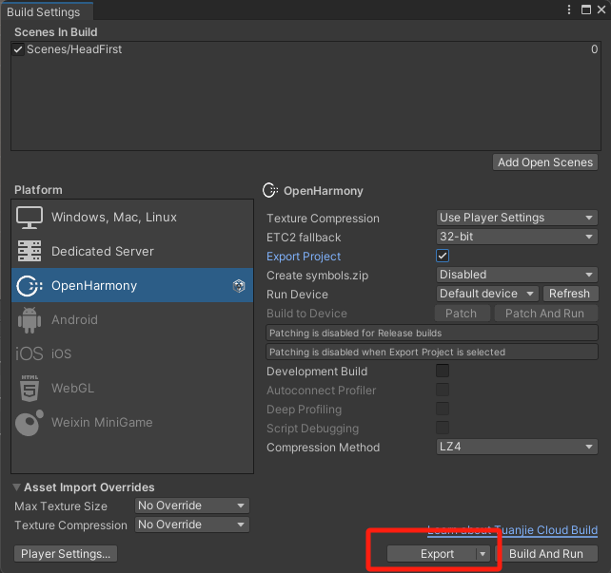
Task: Open the Texture Compression dropdown
Action: [517, 218]
